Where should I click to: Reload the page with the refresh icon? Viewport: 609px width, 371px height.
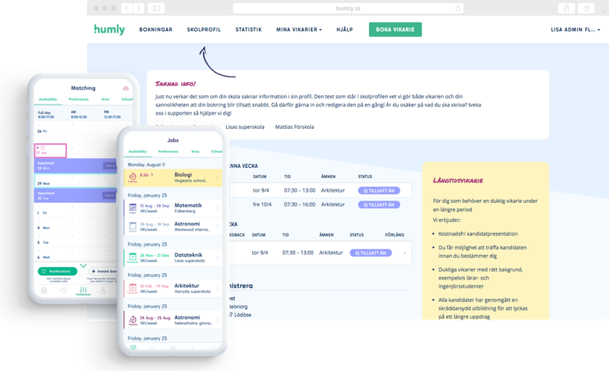pos(458,8)
